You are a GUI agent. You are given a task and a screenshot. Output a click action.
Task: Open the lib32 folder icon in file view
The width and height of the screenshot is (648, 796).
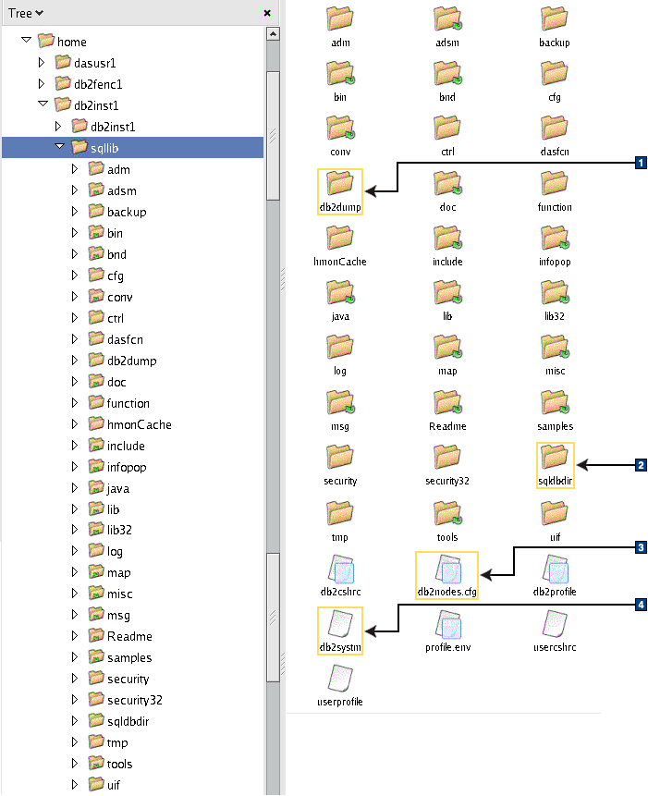point(554,292)
